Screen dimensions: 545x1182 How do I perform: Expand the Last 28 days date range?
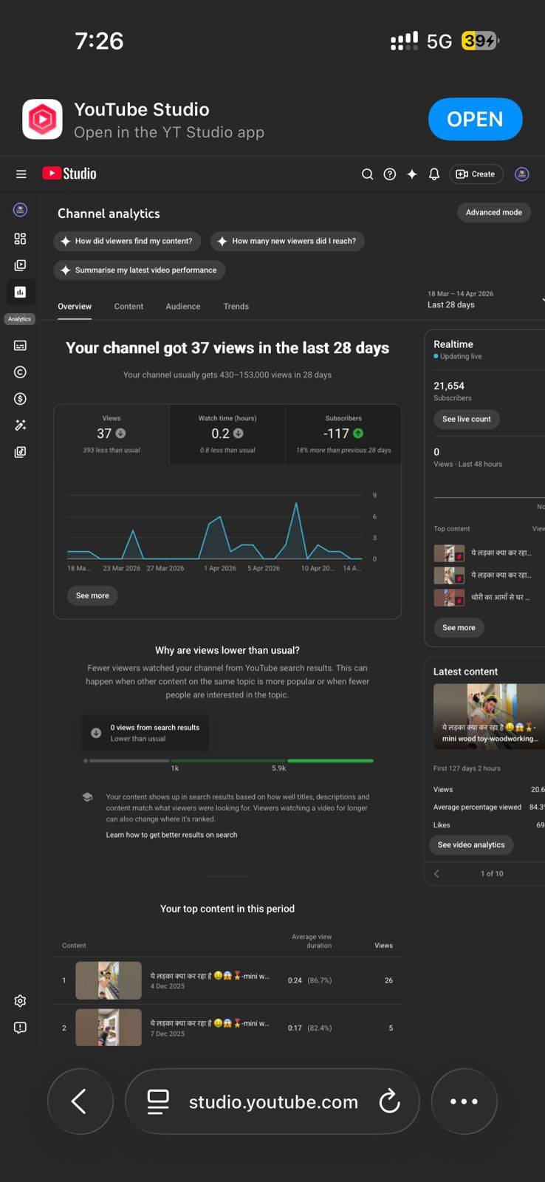point(484,300)
